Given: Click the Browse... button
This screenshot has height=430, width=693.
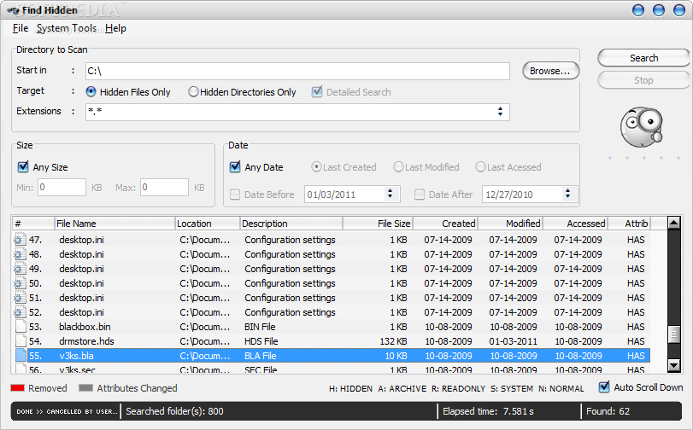Looking at the screenshot, I should [550, 71].
